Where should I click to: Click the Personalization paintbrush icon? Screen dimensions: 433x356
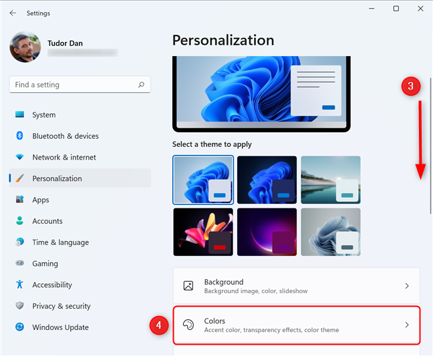coord(19,178)
